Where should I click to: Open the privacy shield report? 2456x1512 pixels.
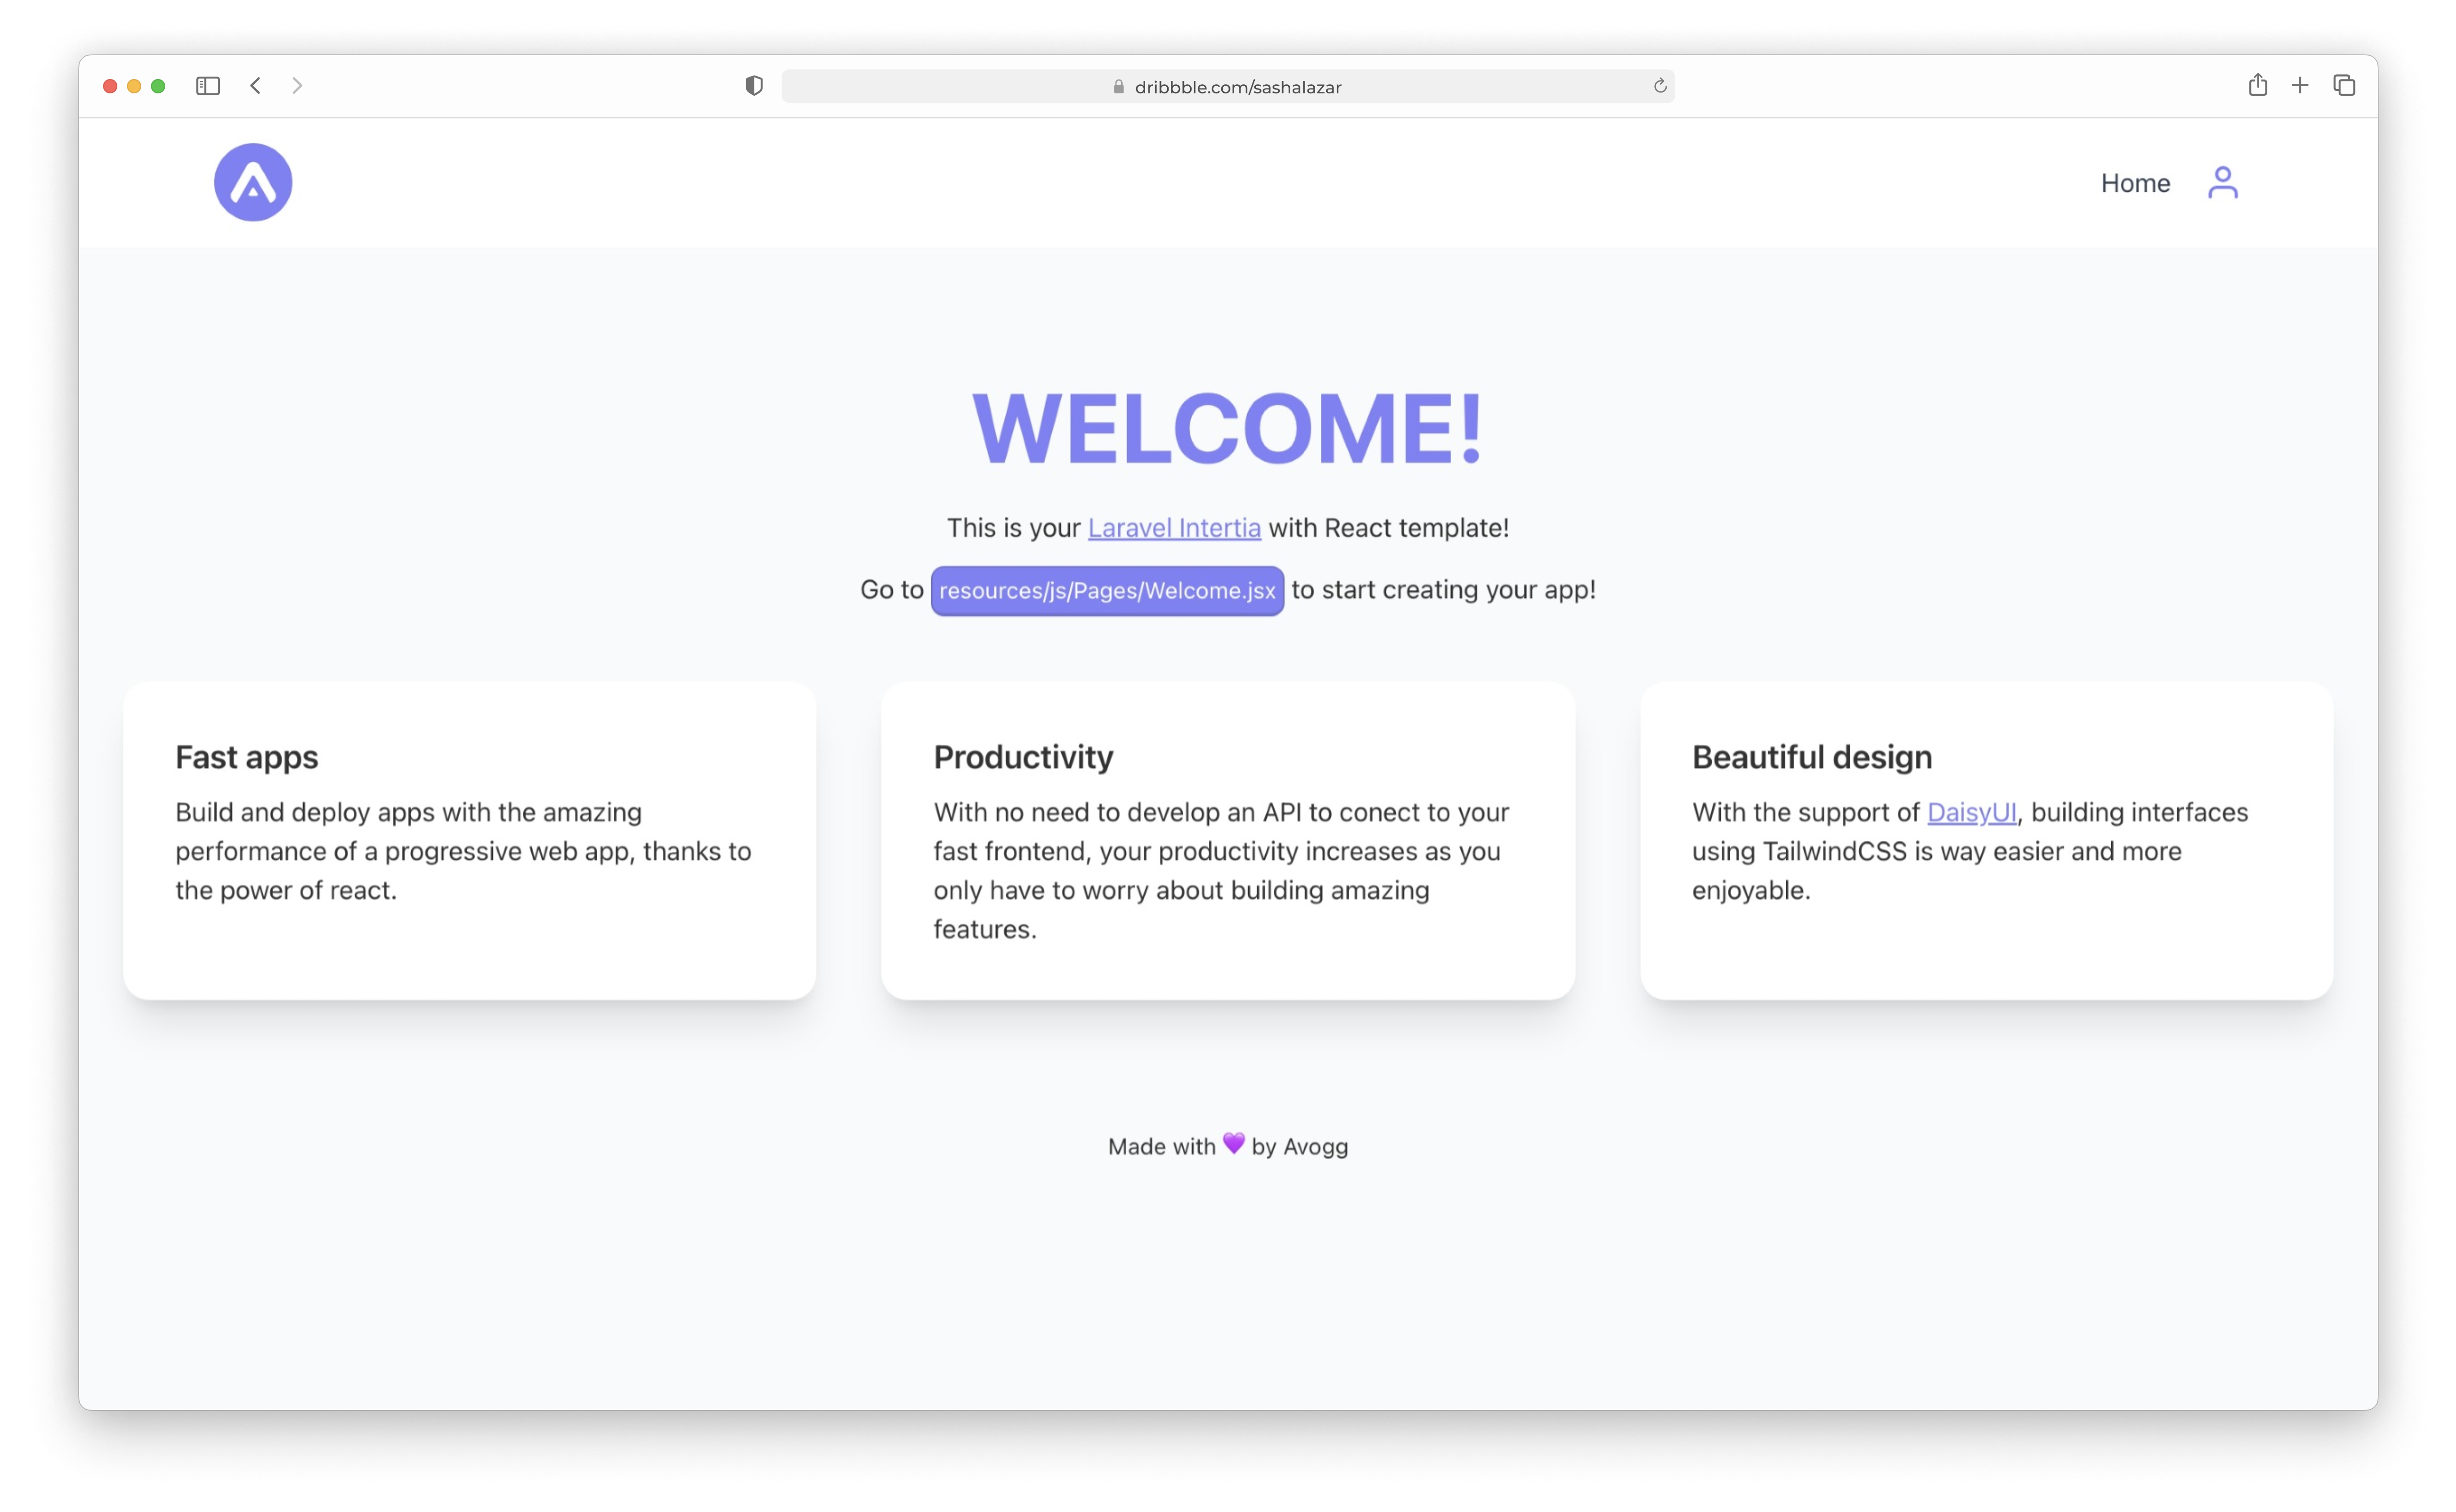tap(754, 86)
